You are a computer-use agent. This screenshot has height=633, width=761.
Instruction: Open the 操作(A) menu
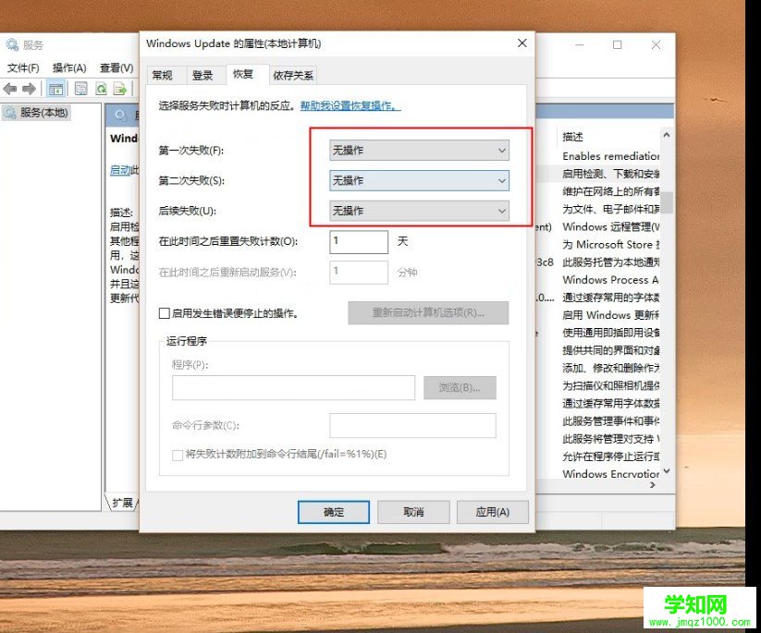tap(69, 67)
